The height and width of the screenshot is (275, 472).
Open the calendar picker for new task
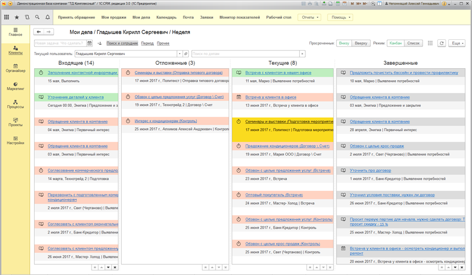click(x=89, y=43)
